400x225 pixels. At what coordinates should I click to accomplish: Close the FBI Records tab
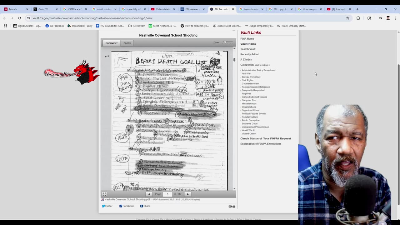(x=233, y=9)
